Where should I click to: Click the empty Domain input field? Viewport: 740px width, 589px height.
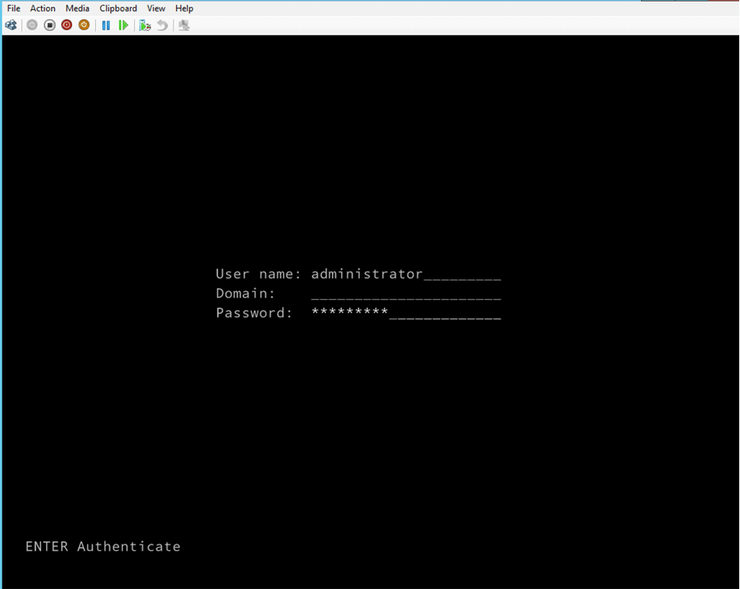pos(406,294)
